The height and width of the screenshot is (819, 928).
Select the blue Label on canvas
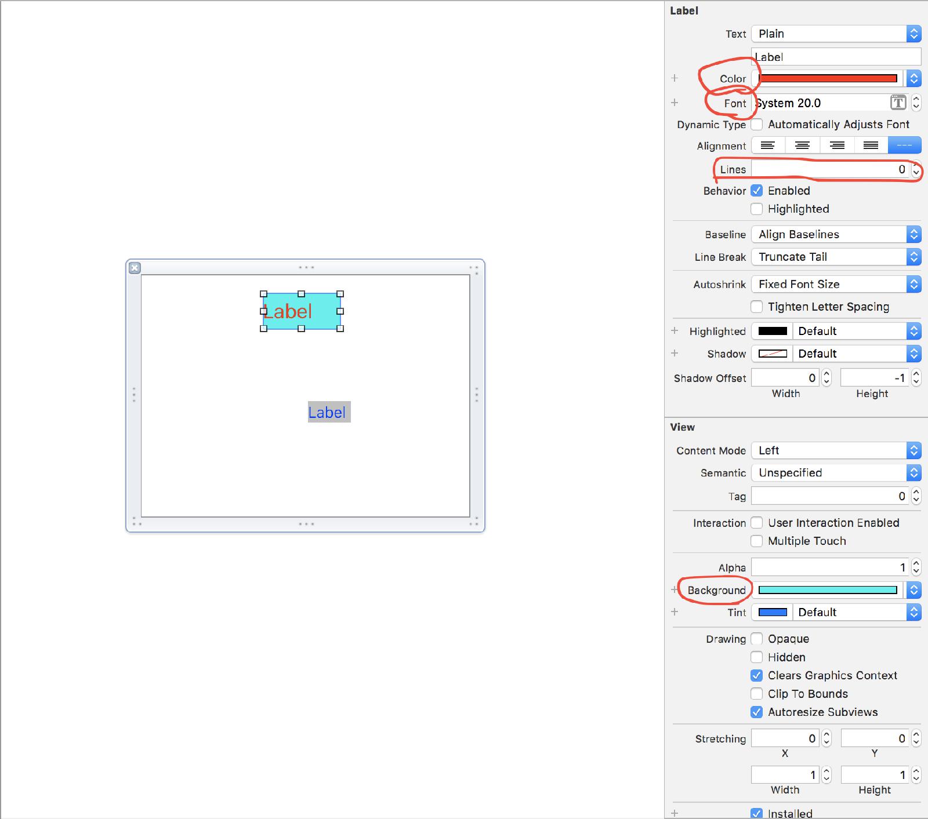click(x=328, y=412)
